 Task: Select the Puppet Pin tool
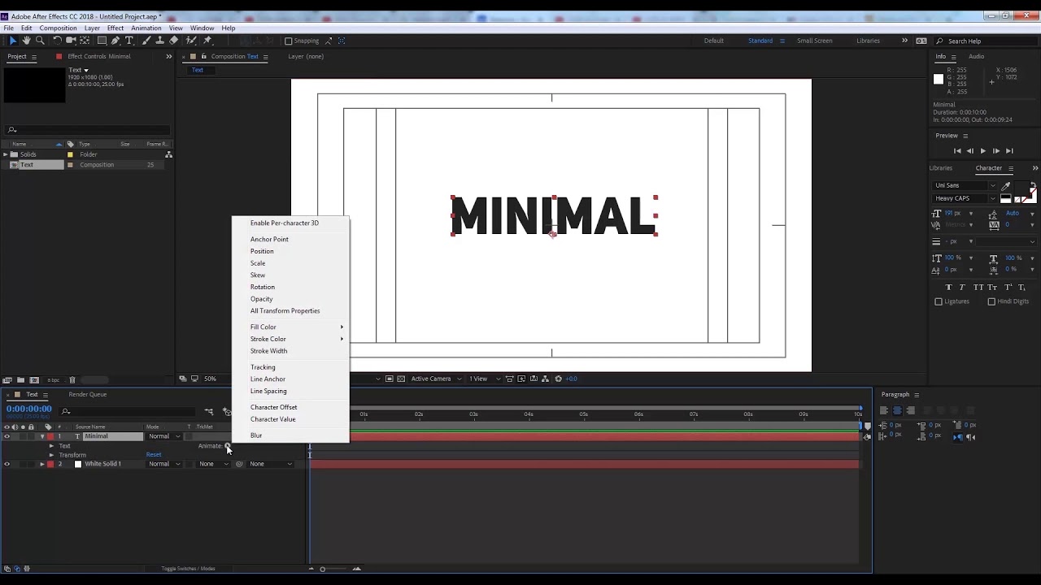coord(207,41)
